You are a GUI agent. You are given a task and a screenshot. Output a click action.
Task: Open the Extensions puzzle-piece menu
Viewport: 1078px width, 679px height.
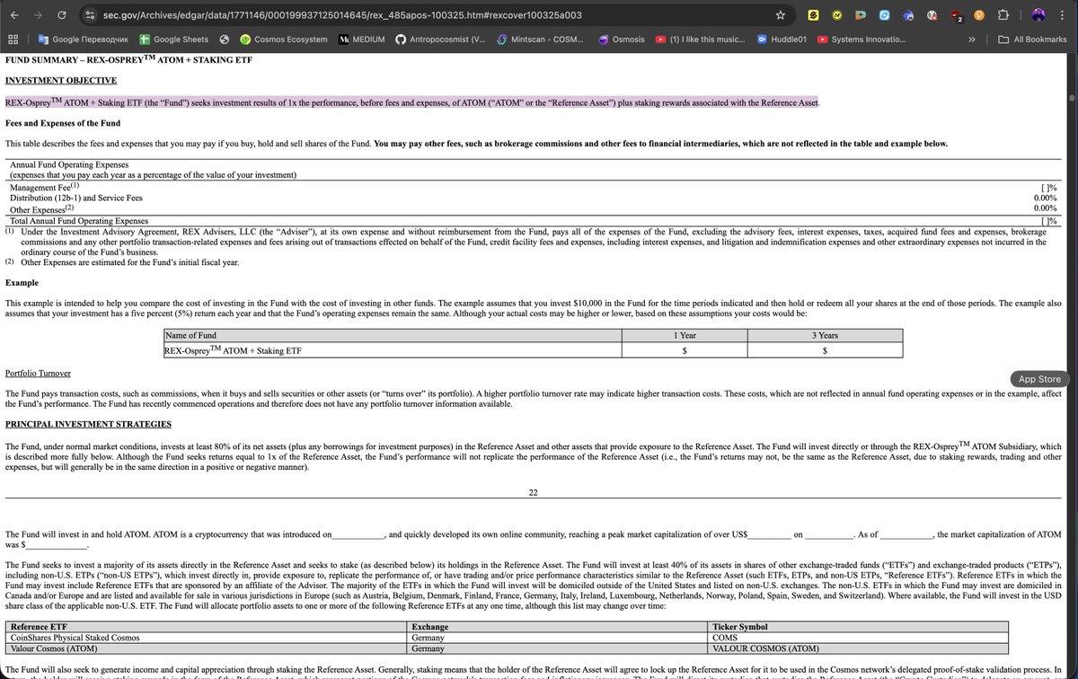(1003, 15)
